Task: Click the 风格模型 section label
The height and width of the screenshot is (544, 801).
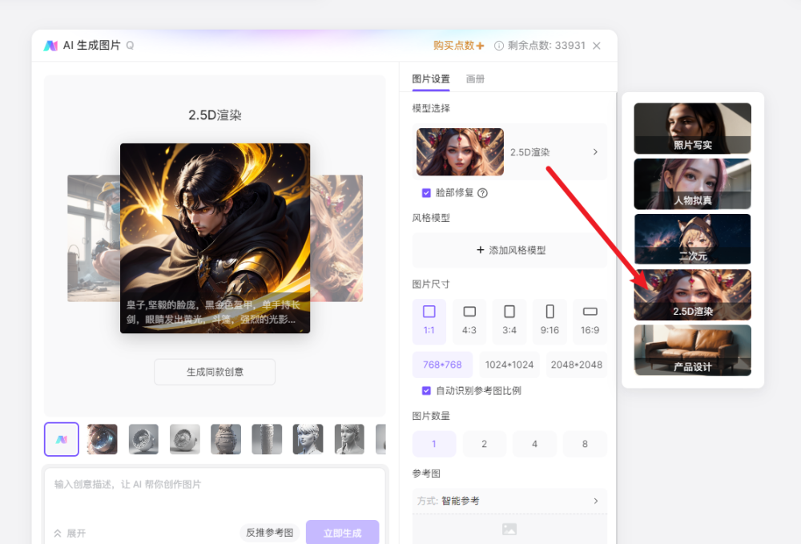Action: 431,218
